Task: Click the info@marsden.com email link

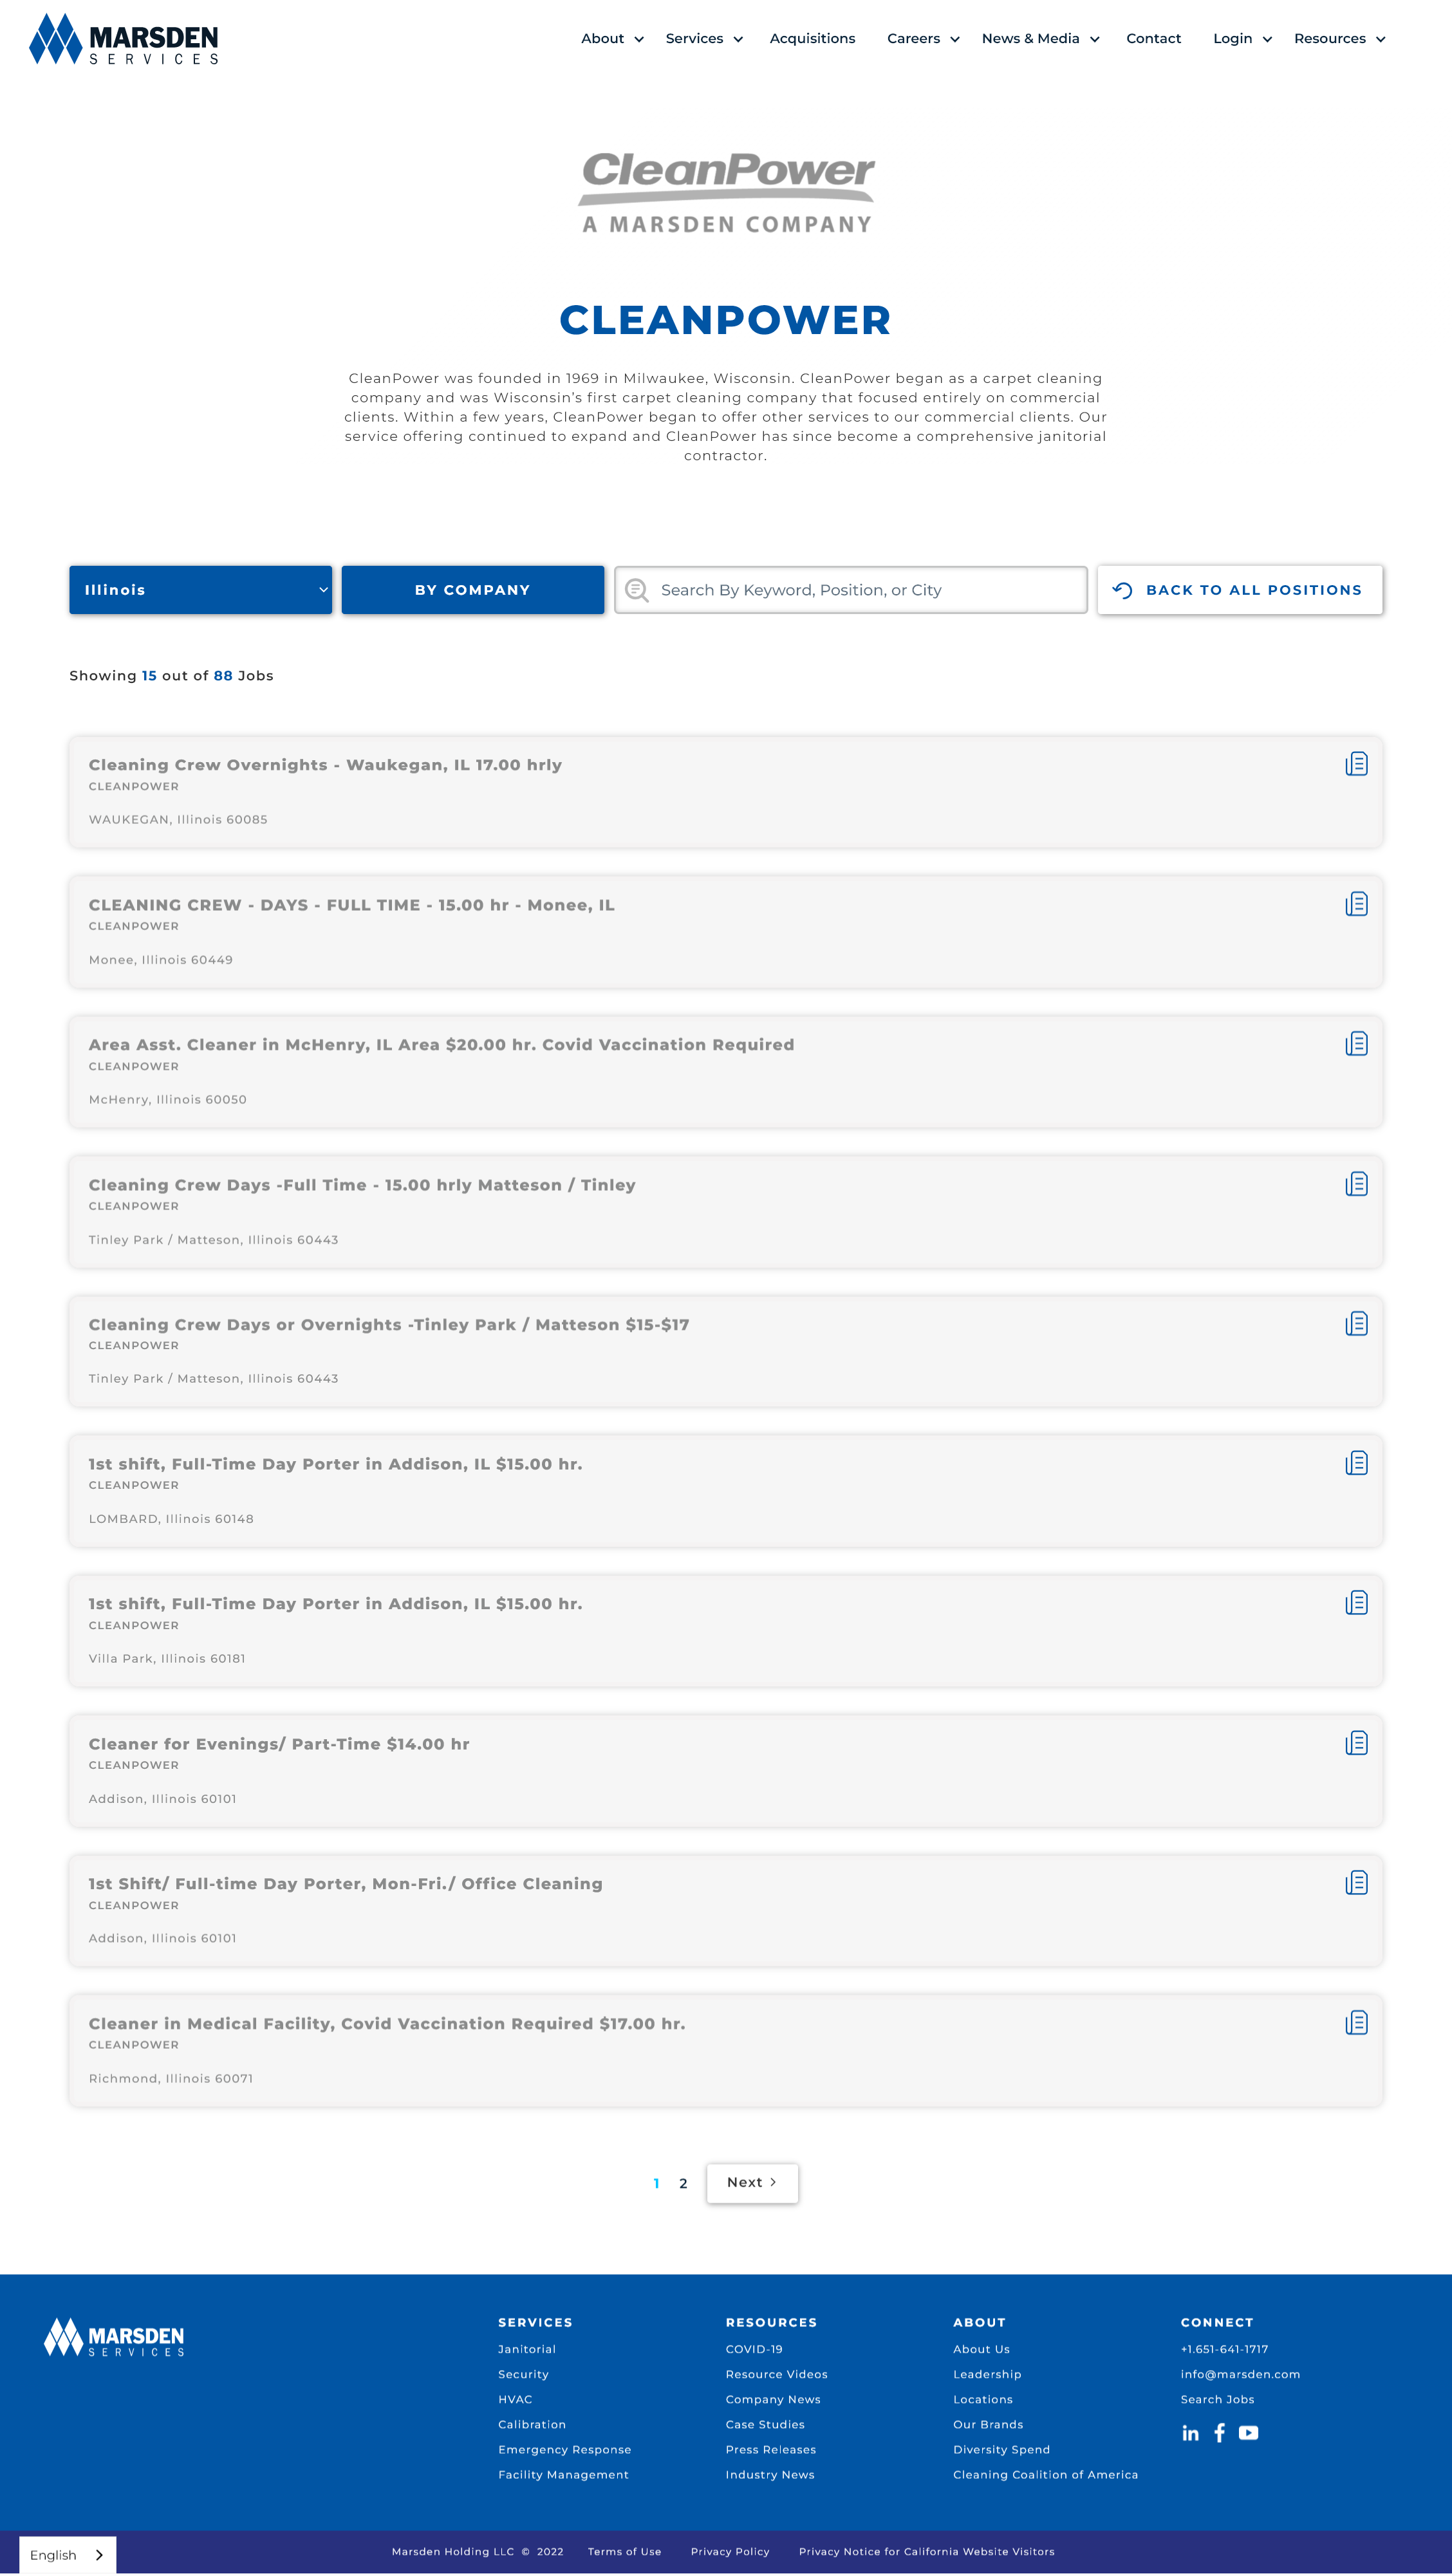Action: (1240, 2374)
